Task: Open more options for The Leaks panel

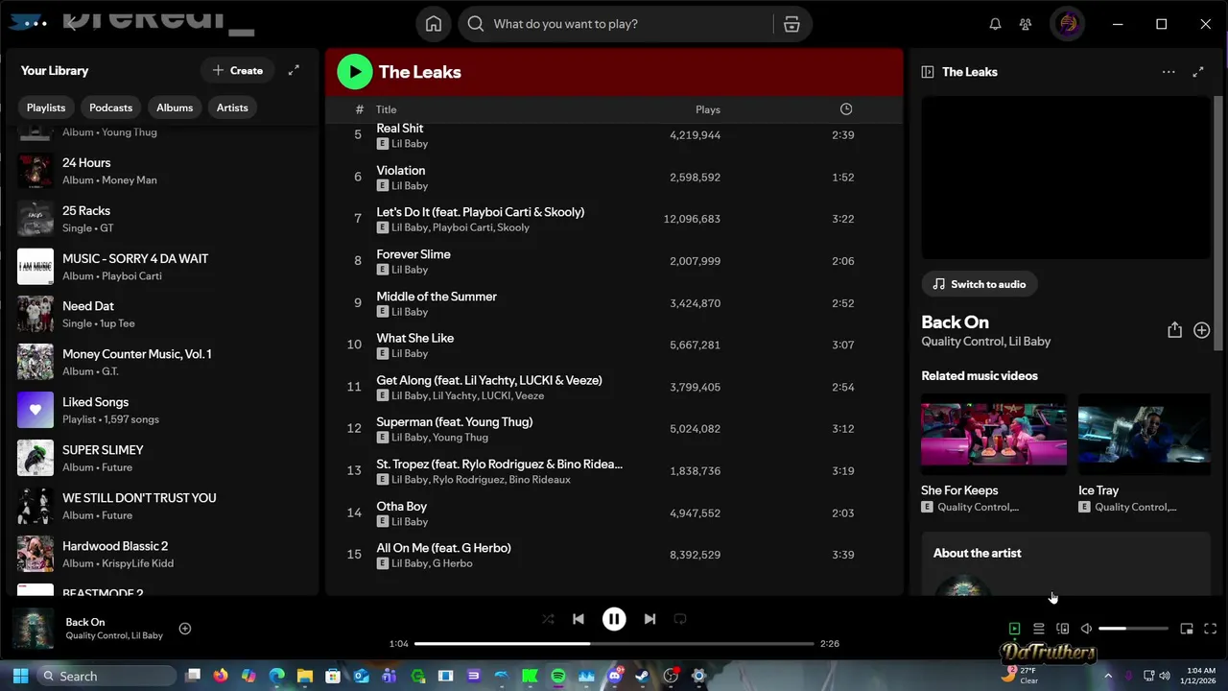Action: (1168, 72)
